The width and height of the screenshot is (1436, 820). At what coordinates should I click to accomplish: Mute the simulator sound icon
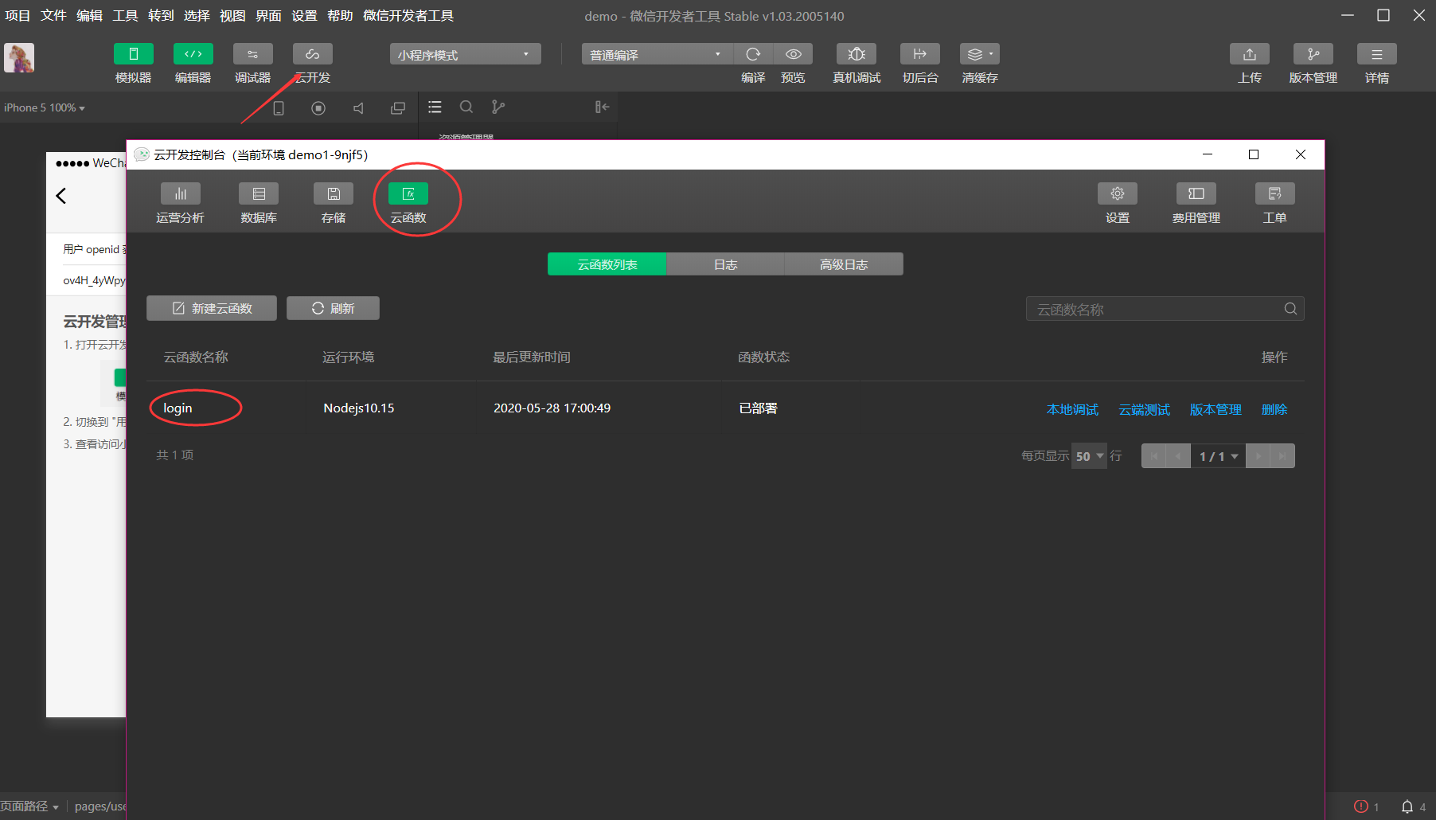click(358, 107)
